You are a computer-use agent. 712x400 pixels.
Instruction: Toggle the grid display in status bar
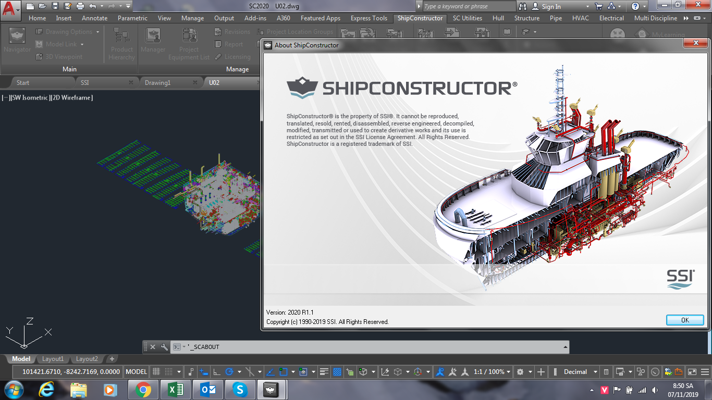coord(156,372)
